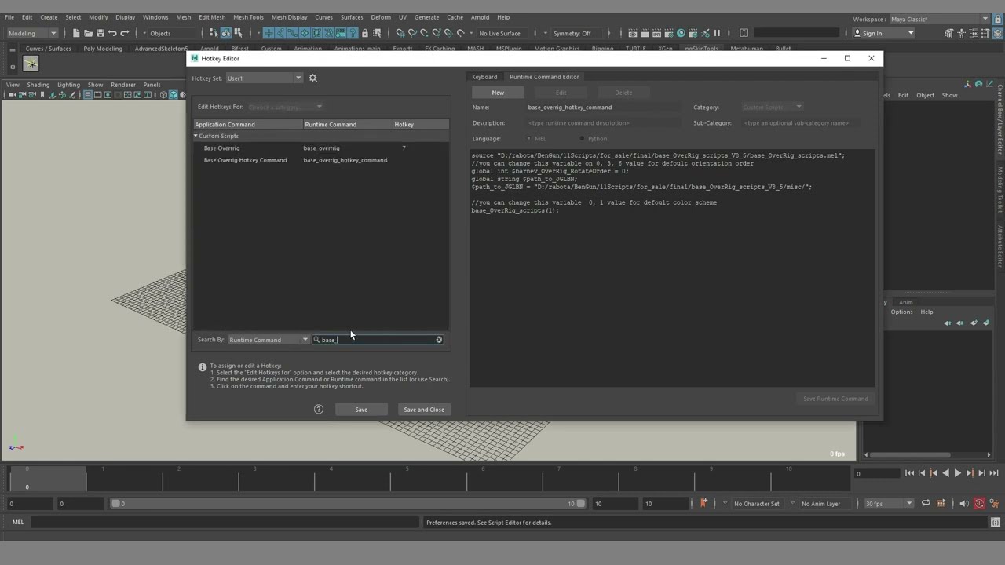Open the 30 fps frame rate dropdown
The width and height of the screenshot is (1005, 565).
point(890,503)
